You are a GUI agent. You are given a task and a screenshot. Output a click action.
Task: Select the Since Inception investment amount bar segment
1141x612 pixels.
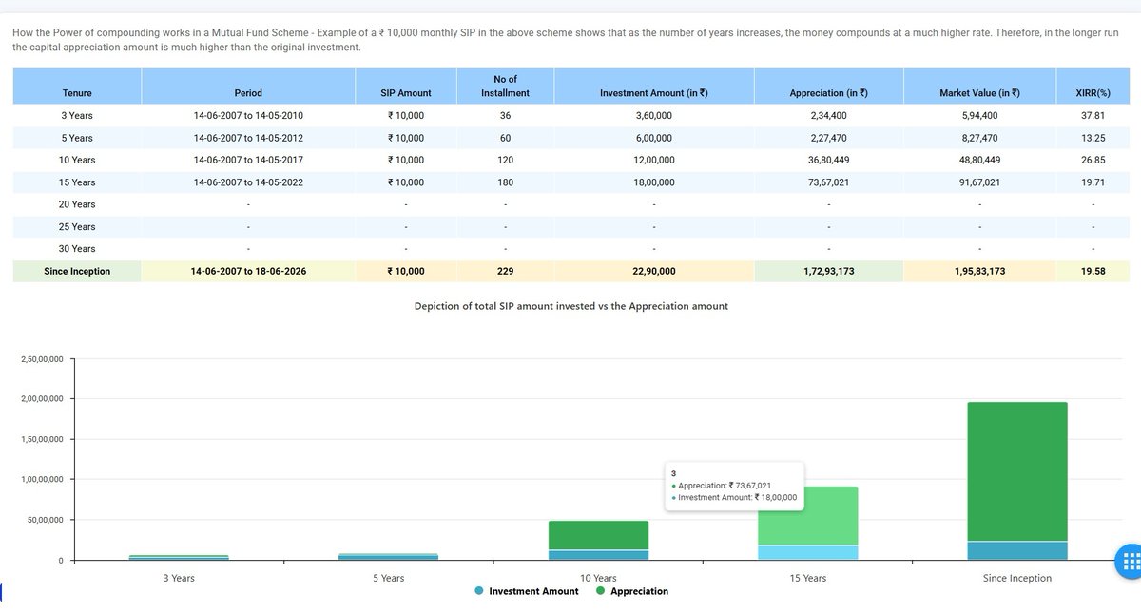tap(1017, 550)
